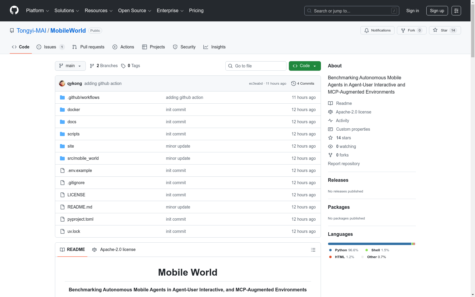Open the main branch selector dropdown
This screenshot has width=475, height=297.
pyautogui.click(x=70, y=66)
